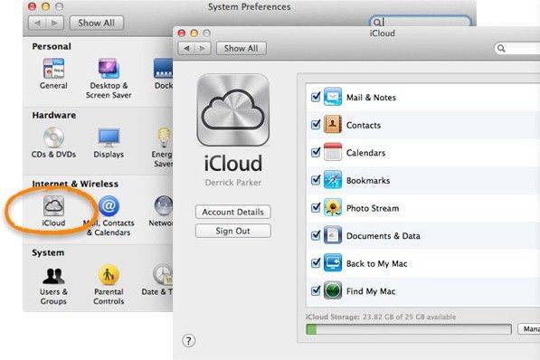Uncheck the Documents & Data checkbox
The width and height of the screenshot is (540, 360).
click(316, 236)
